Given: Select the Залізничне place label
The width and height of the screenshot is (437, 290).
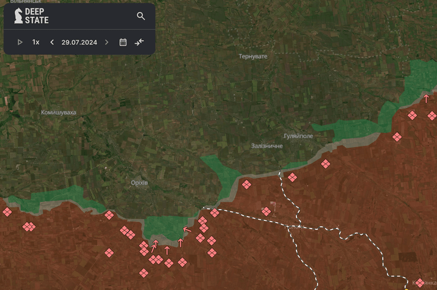Looking at the screenshot, I should click(267, 146).
